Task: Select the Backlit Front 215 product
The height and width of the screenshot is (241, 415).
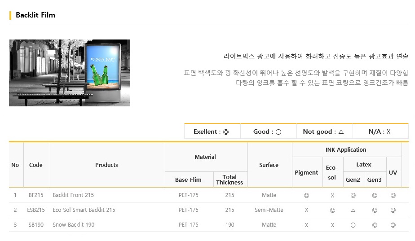Action: pos(73,195)
